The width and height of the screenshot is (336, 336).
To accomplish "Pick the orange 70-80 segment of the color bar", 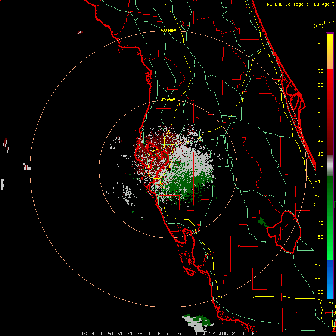I will click(x=330, y=63).
